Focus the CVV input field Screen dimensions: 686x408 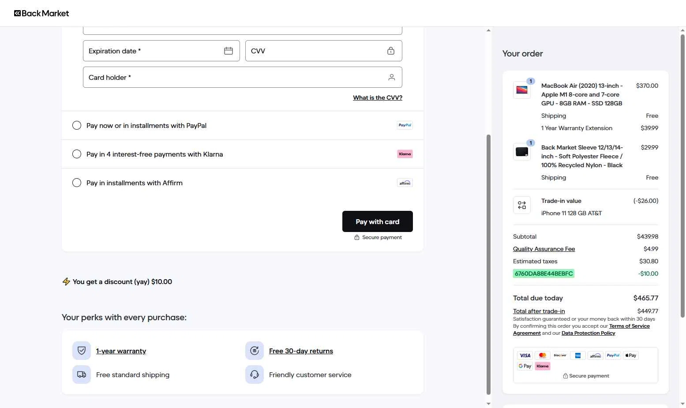pyautogui.click(x=324, y=51)
